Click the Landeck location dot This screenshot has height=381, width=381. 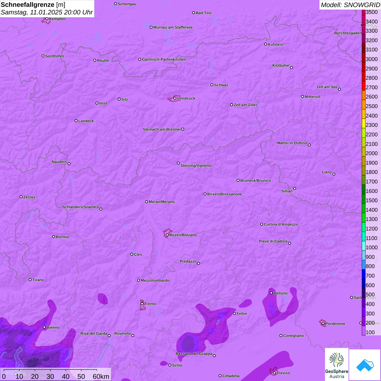coord(76,121)
